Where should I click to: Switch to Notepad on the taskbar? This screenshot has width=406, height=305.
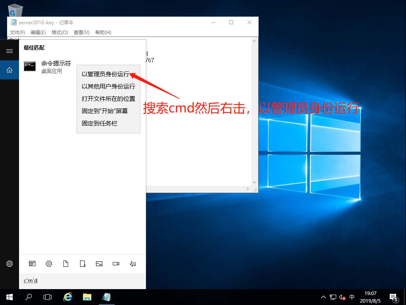[x=106, y=297]
